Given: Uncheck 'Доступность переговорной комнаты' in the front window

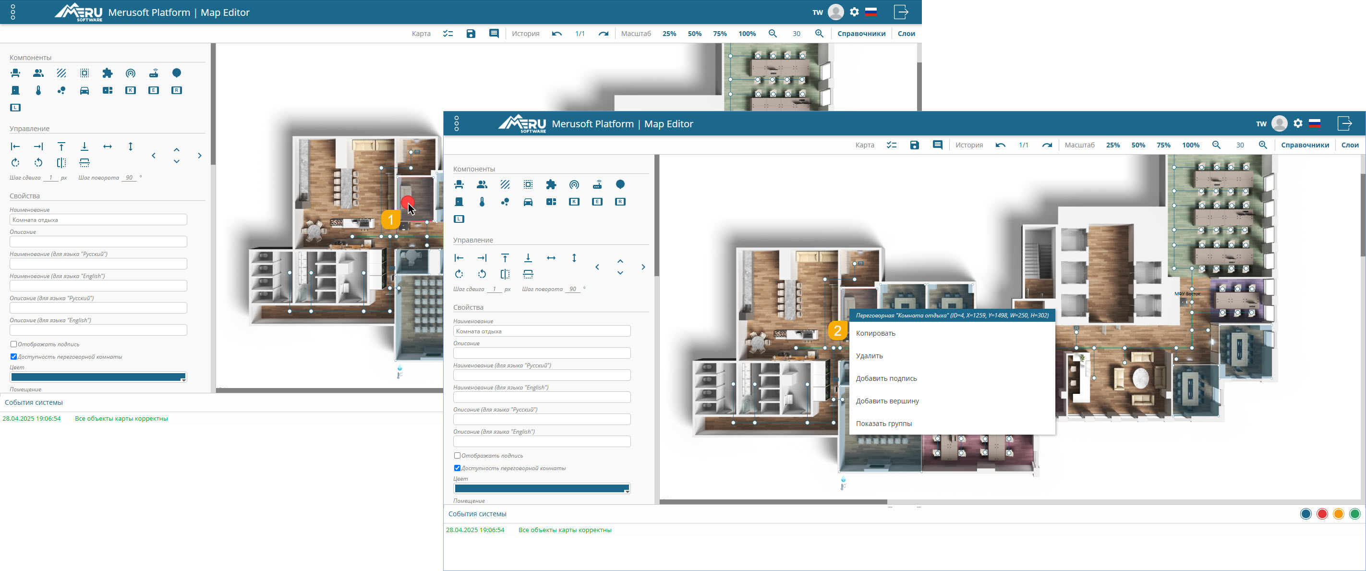Looking at the screenshot, I should pos(457,468).
